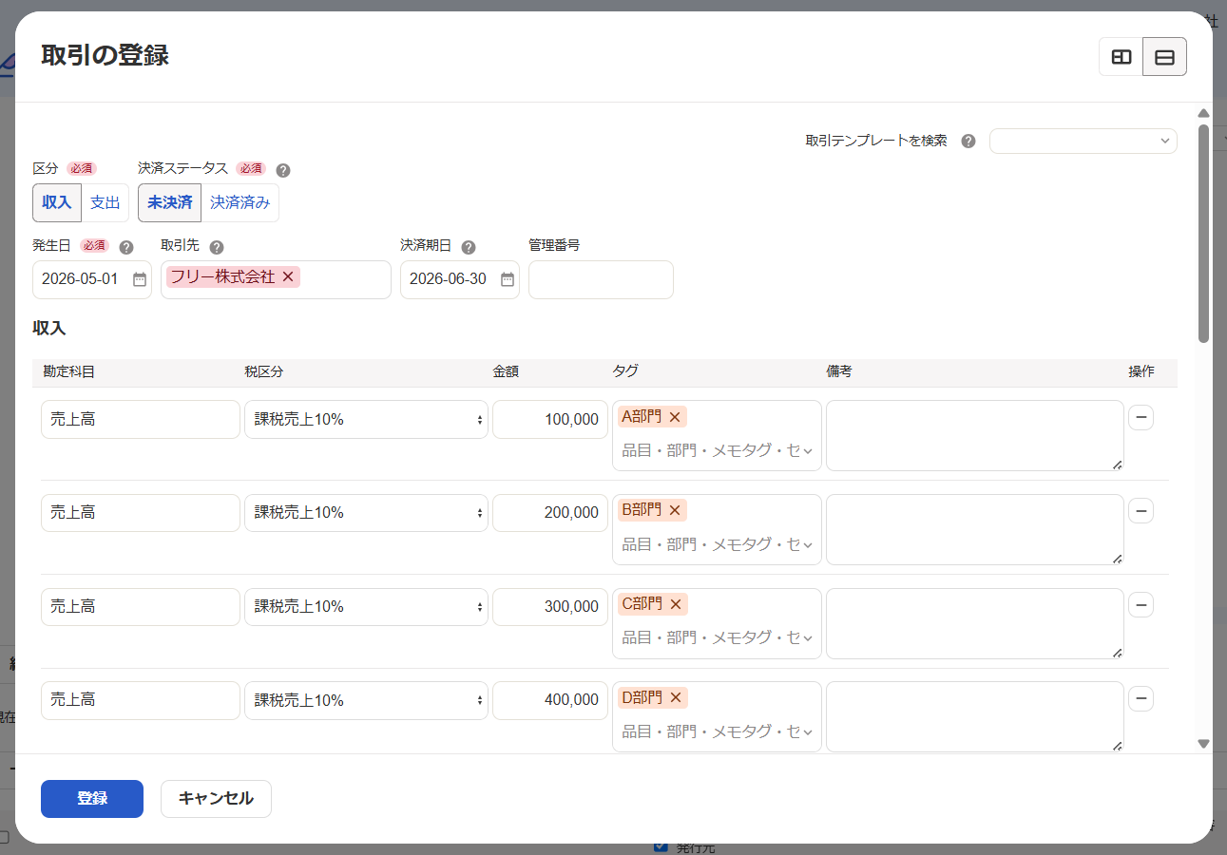Remove the D部門 tag
The width and height of the screenshot is (1227, 855).
(x=676, y=698)
